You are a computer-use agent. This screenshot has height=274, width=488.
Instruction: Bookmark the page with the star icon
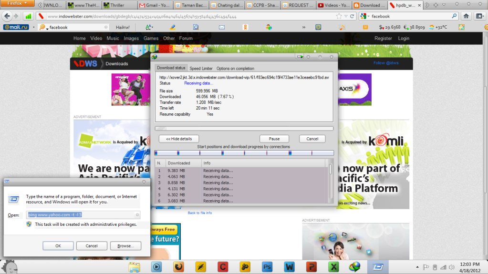(339, 16)
